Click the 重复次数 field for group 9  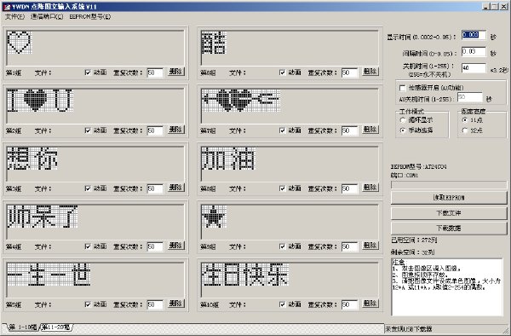349,246
